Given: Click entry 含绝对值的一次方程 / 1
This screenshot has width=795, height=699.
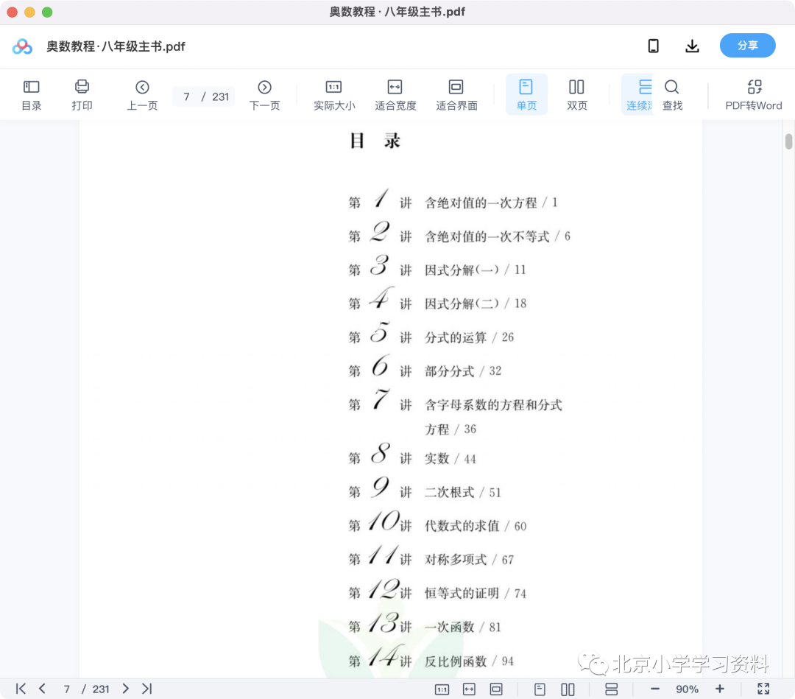Looking at the screenshot, I should (491, 203).
